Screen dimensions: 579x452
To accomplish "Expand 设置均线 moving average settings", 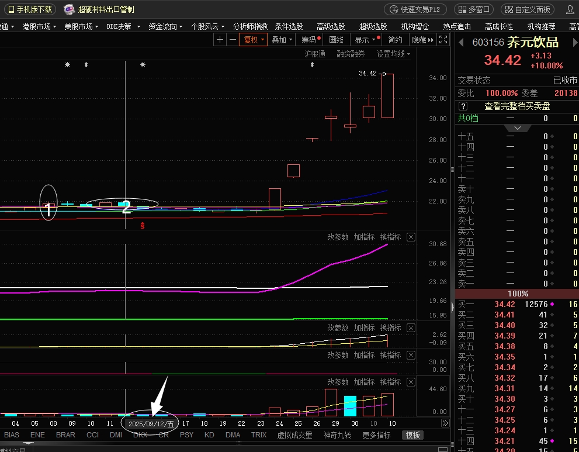I will click(393, 54).
